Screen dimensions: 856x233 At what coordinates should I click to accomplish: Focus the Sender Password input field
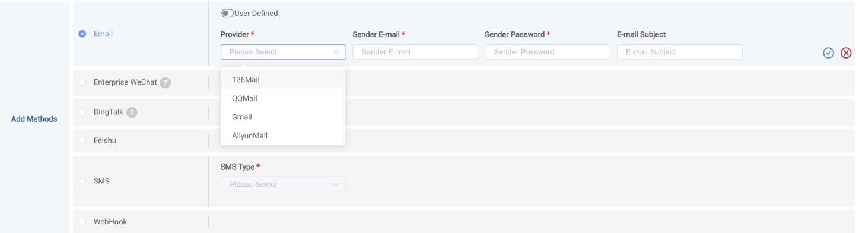point(548,52)
